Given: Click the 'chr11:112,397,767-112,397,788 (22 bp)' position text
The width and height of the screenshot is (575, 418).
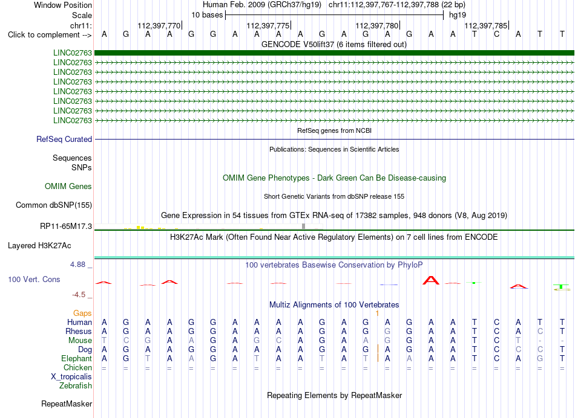Looking at the screenshot, I should (397, 5).
